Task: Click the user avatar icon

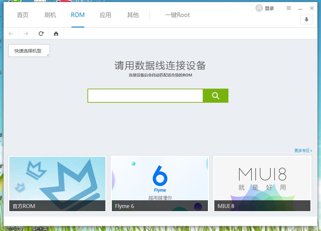Action: [x=259, y=8]
